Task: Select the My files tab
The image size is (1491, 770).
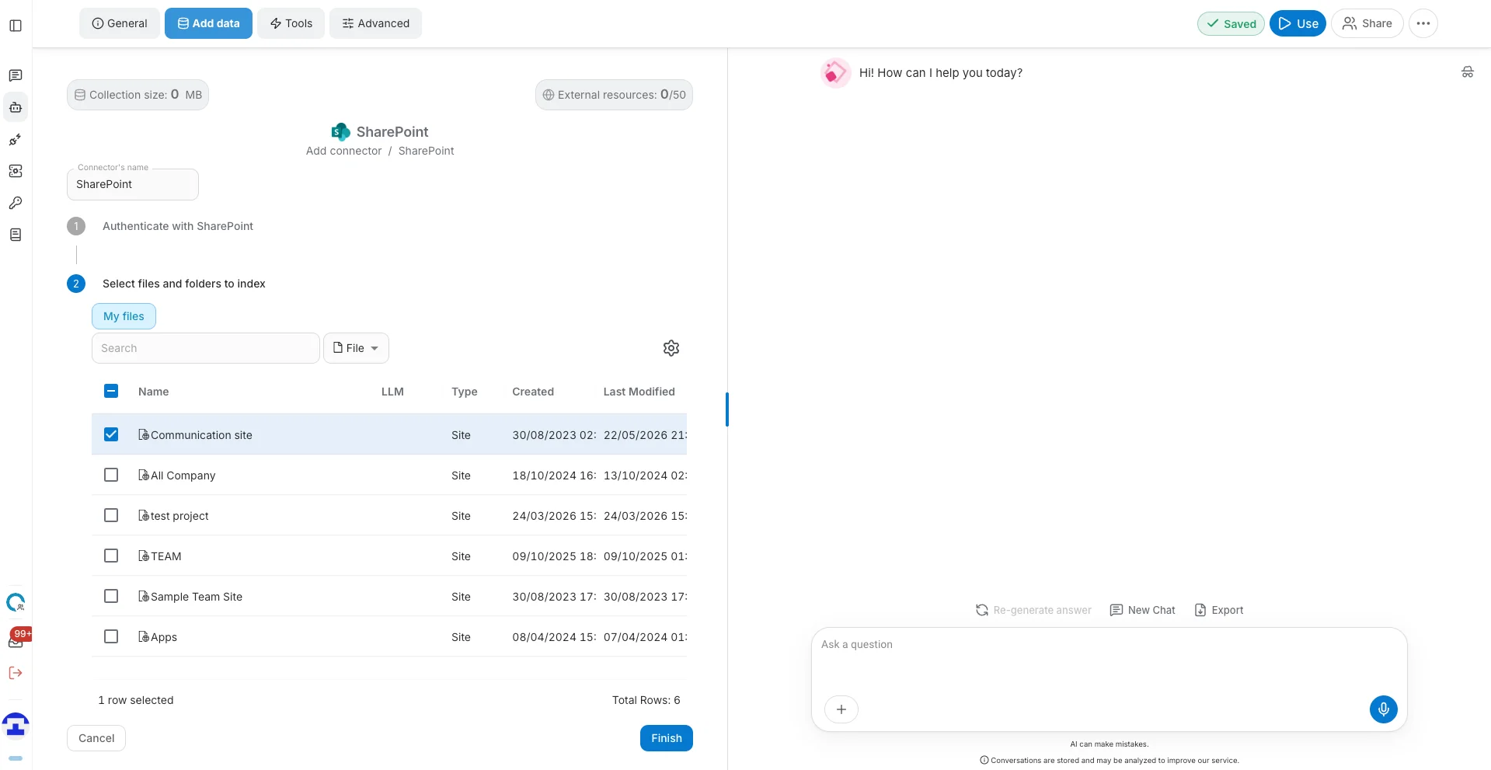Action: click(124, 316)
